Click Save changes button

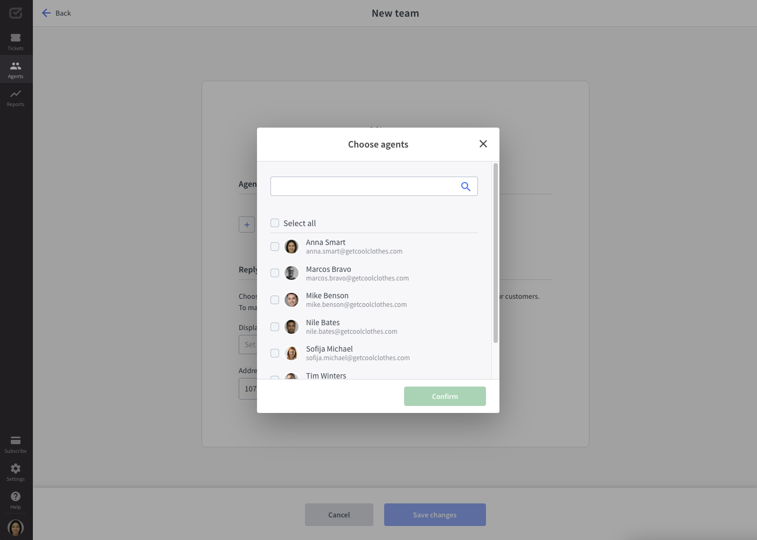(435, 515)
